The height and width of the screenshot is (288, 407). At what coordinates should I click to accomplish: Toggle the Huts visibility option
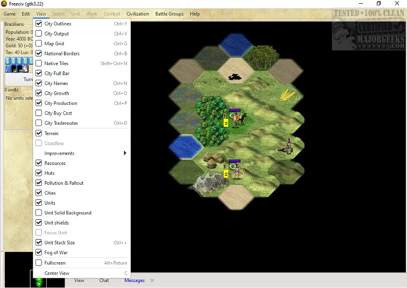(39, 173)
